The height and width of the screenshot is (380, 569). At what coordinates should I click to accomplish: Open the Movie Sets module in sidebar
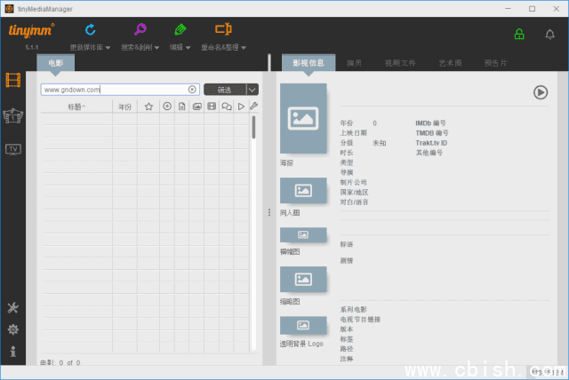(13, 115)
